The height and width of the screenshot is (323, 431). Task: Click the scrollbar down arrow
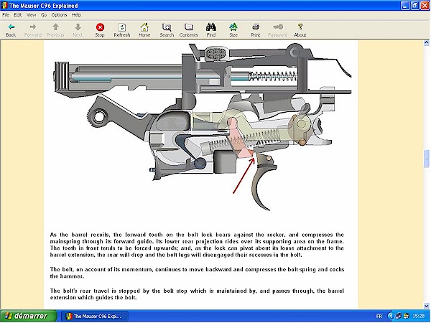point(426,306)
